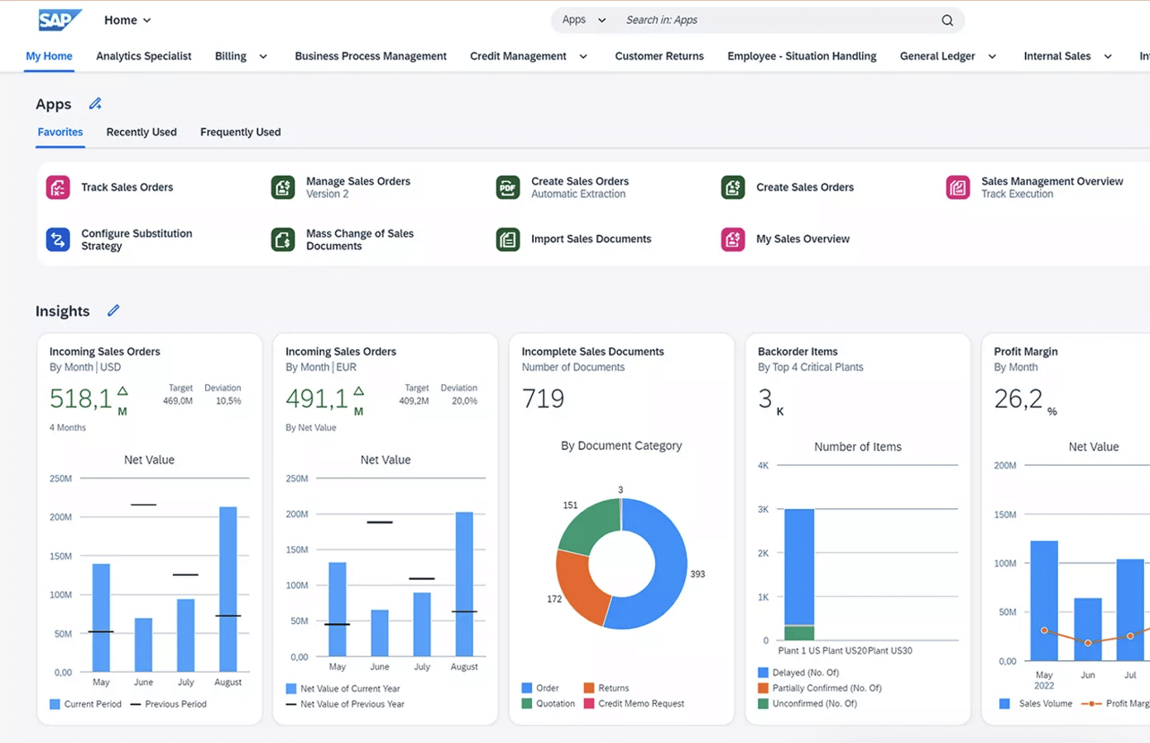Click the Sales Management Overview tile icon

tap(957, 187)
